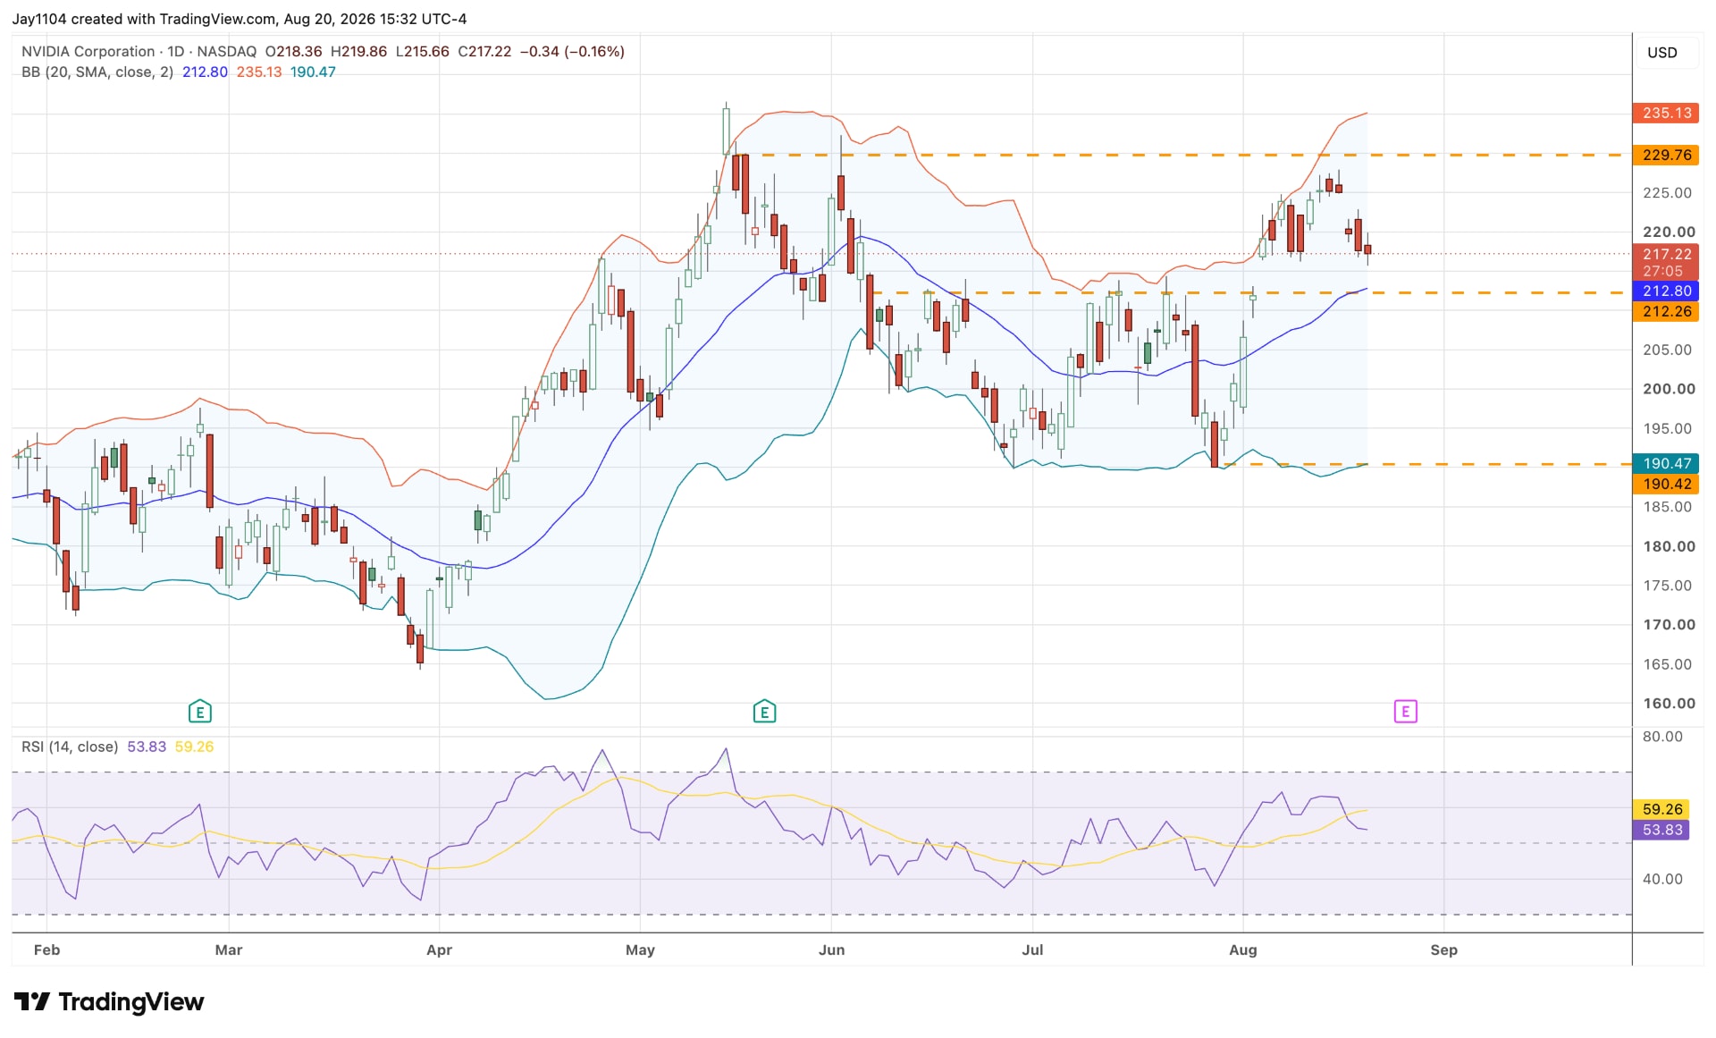Click the BB basis value 212.80 in the legend
This screenshot has width=1716, height=1038.
[x=206, y=72]
